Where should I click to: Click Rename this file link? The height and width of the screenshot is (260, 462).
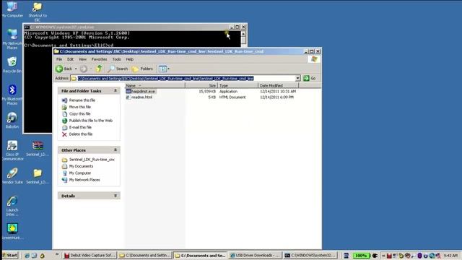[x=82, y=100]
